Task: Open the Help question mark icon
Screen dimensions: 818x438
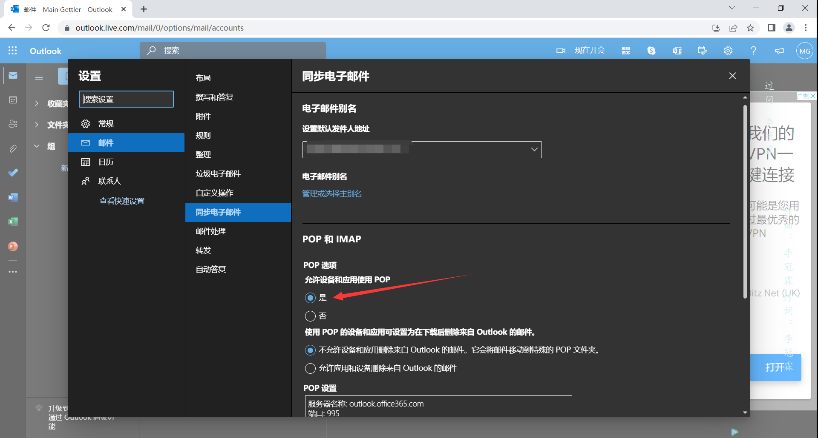Action: (754, 51)
